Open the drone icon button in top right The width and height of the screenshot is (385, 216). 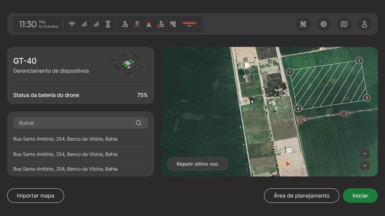tap(303, 24)
